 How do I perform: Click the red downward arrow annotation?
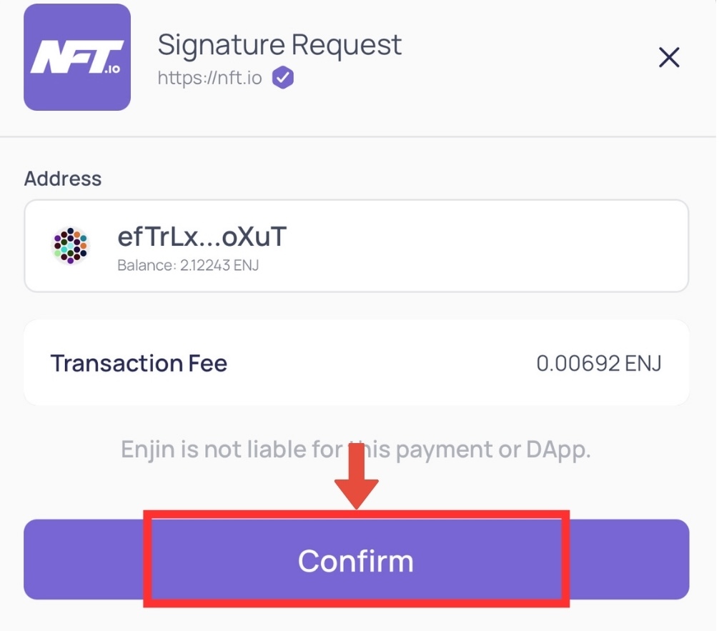(357, 476)
